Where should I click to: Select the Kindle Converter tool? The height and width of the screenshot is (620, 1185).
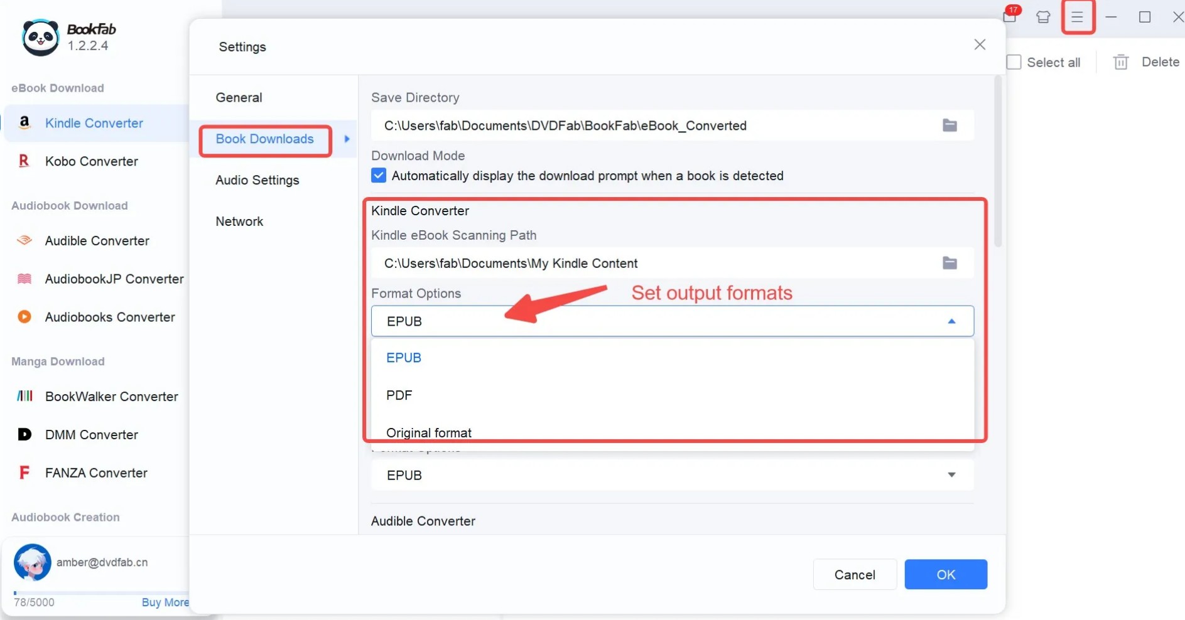pos(93,123)
